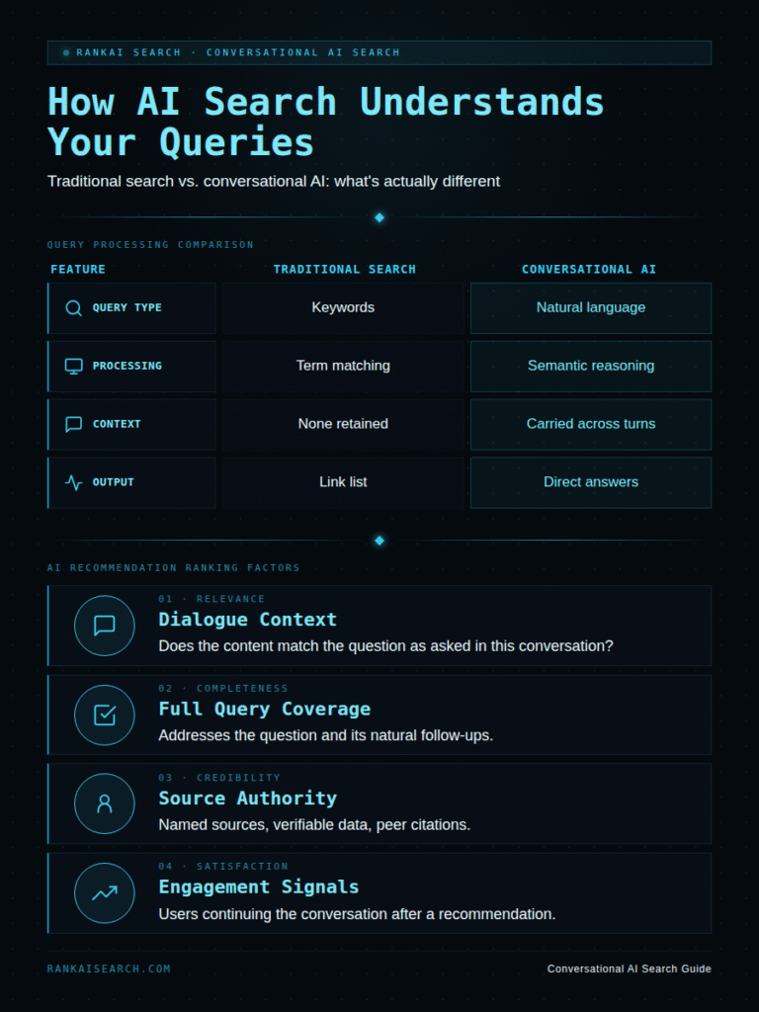Click the OUTPUT row label
The width and height of the screenshot is (759, 1012).
click(x=113, y=482)
